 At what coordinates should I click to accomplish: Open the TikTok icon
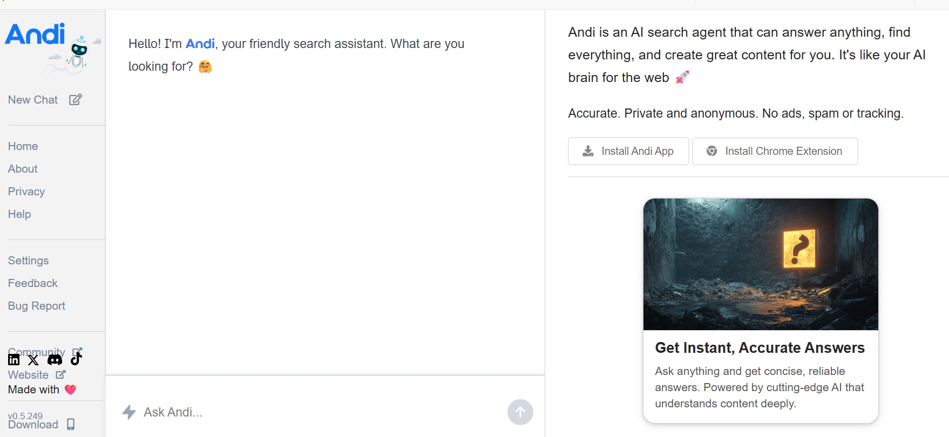76,358
